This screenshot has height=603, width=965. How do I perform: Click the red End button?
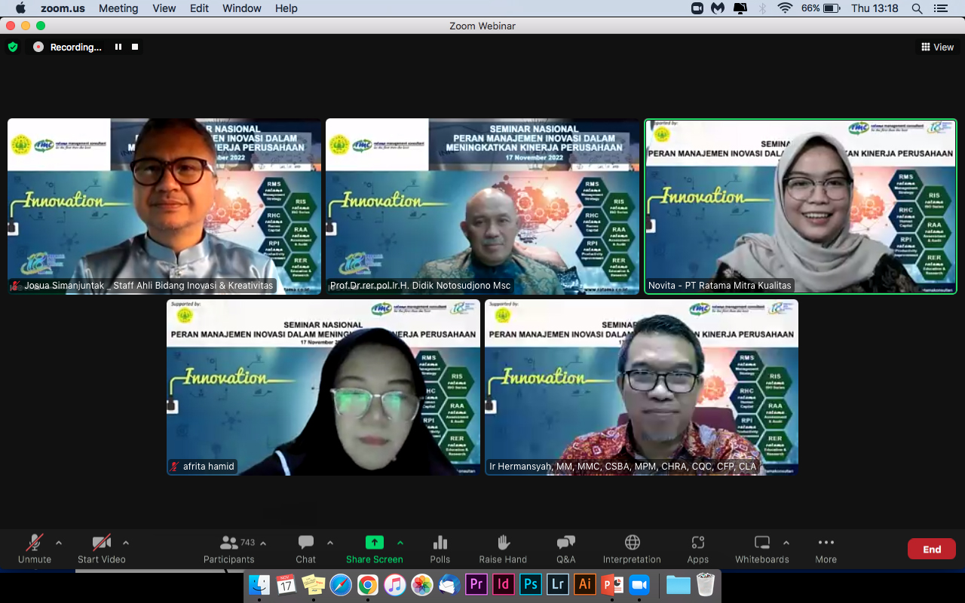point(932,549)
